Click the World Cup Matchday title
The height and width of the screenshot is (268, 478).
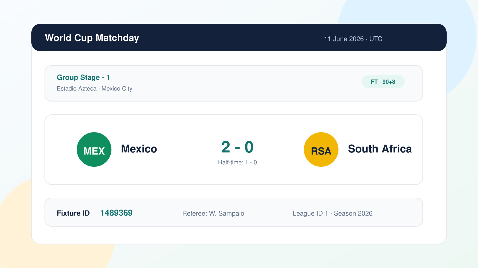92,38
